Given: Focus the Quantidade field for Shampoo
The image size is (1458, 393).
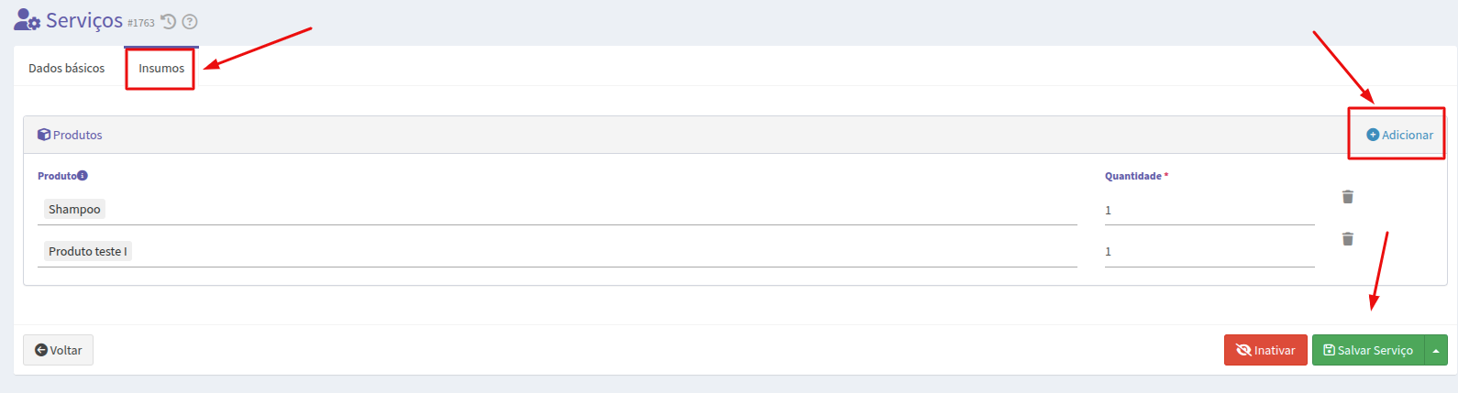Looking at the screenshot, I should pyautogui.click(x=1209, y=211).
